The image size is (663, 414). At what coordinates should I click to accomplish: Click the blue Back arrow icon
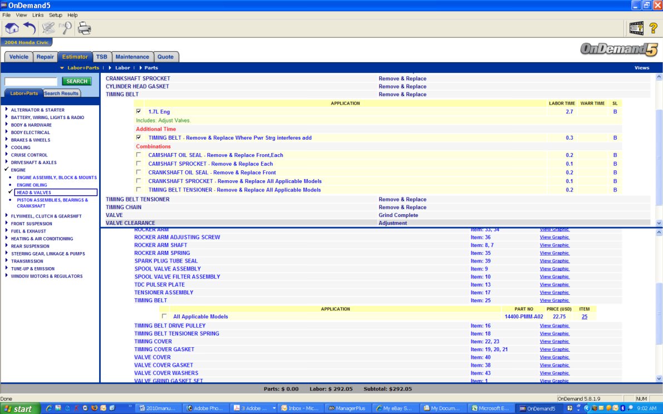[30, 28]
